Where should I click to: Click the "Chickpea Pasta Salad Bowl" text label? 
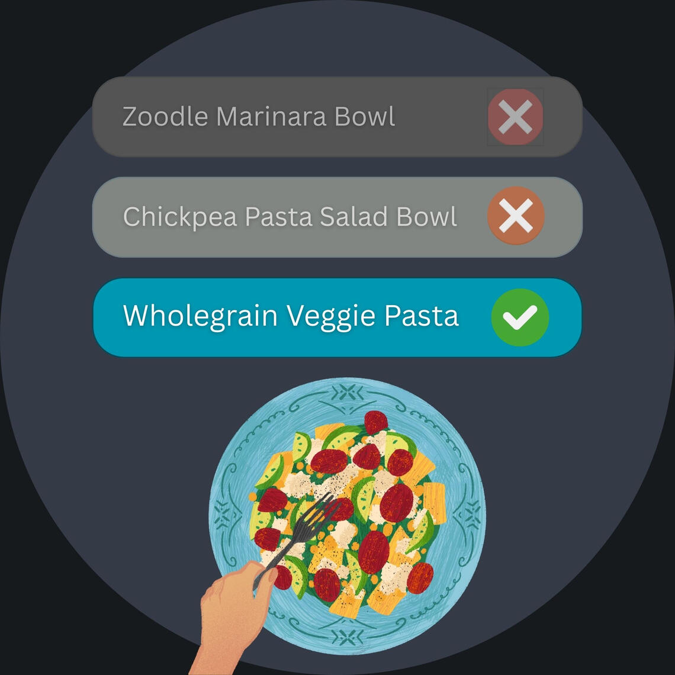(290, 217)
